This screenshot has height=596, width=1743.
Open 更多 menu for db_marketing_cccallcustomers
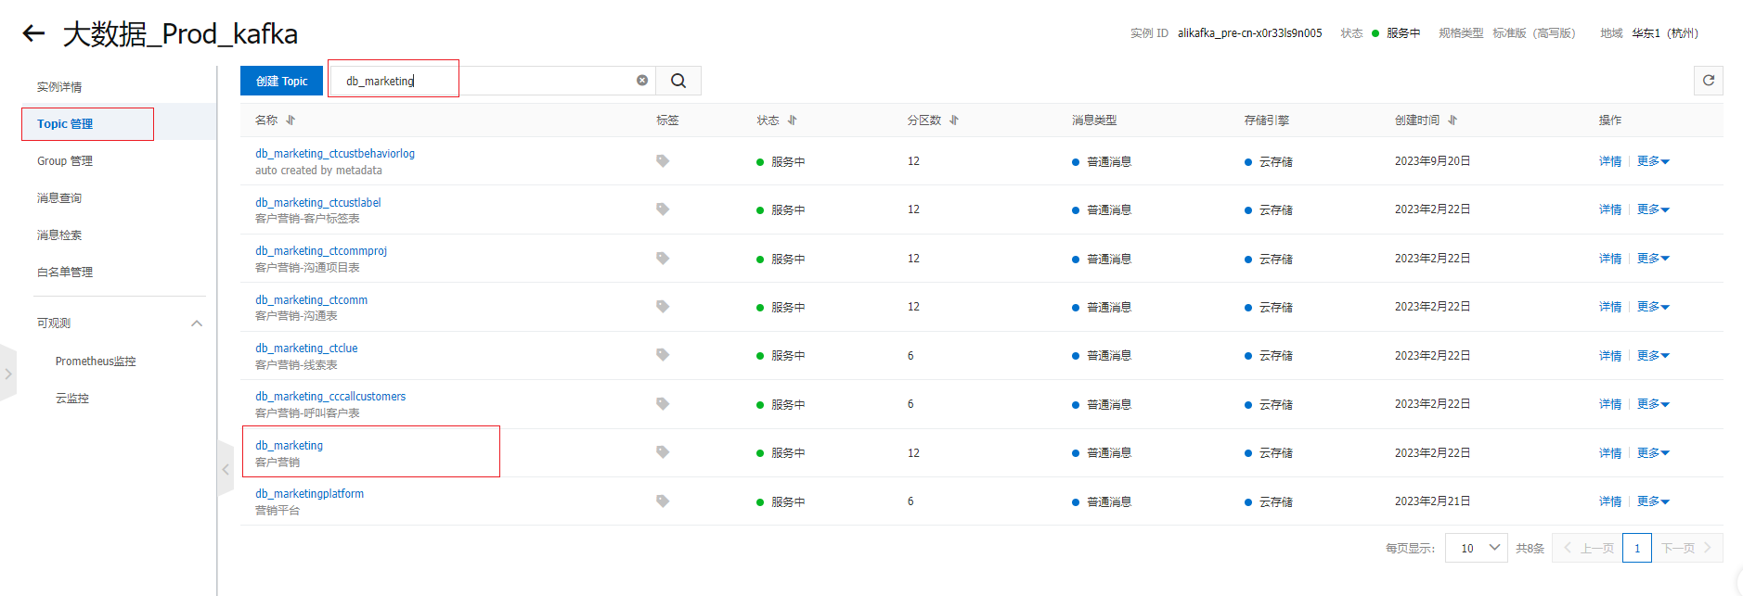1653,404
